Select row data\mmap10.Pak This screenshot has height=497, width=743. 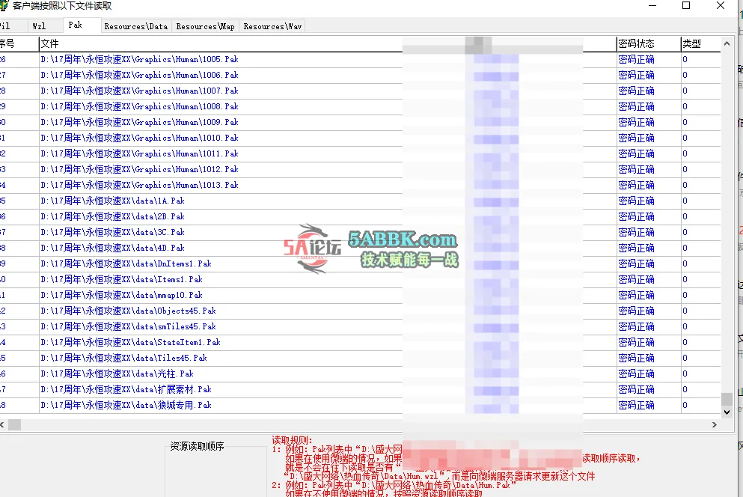pyautogui.click(x=360, y=295)
